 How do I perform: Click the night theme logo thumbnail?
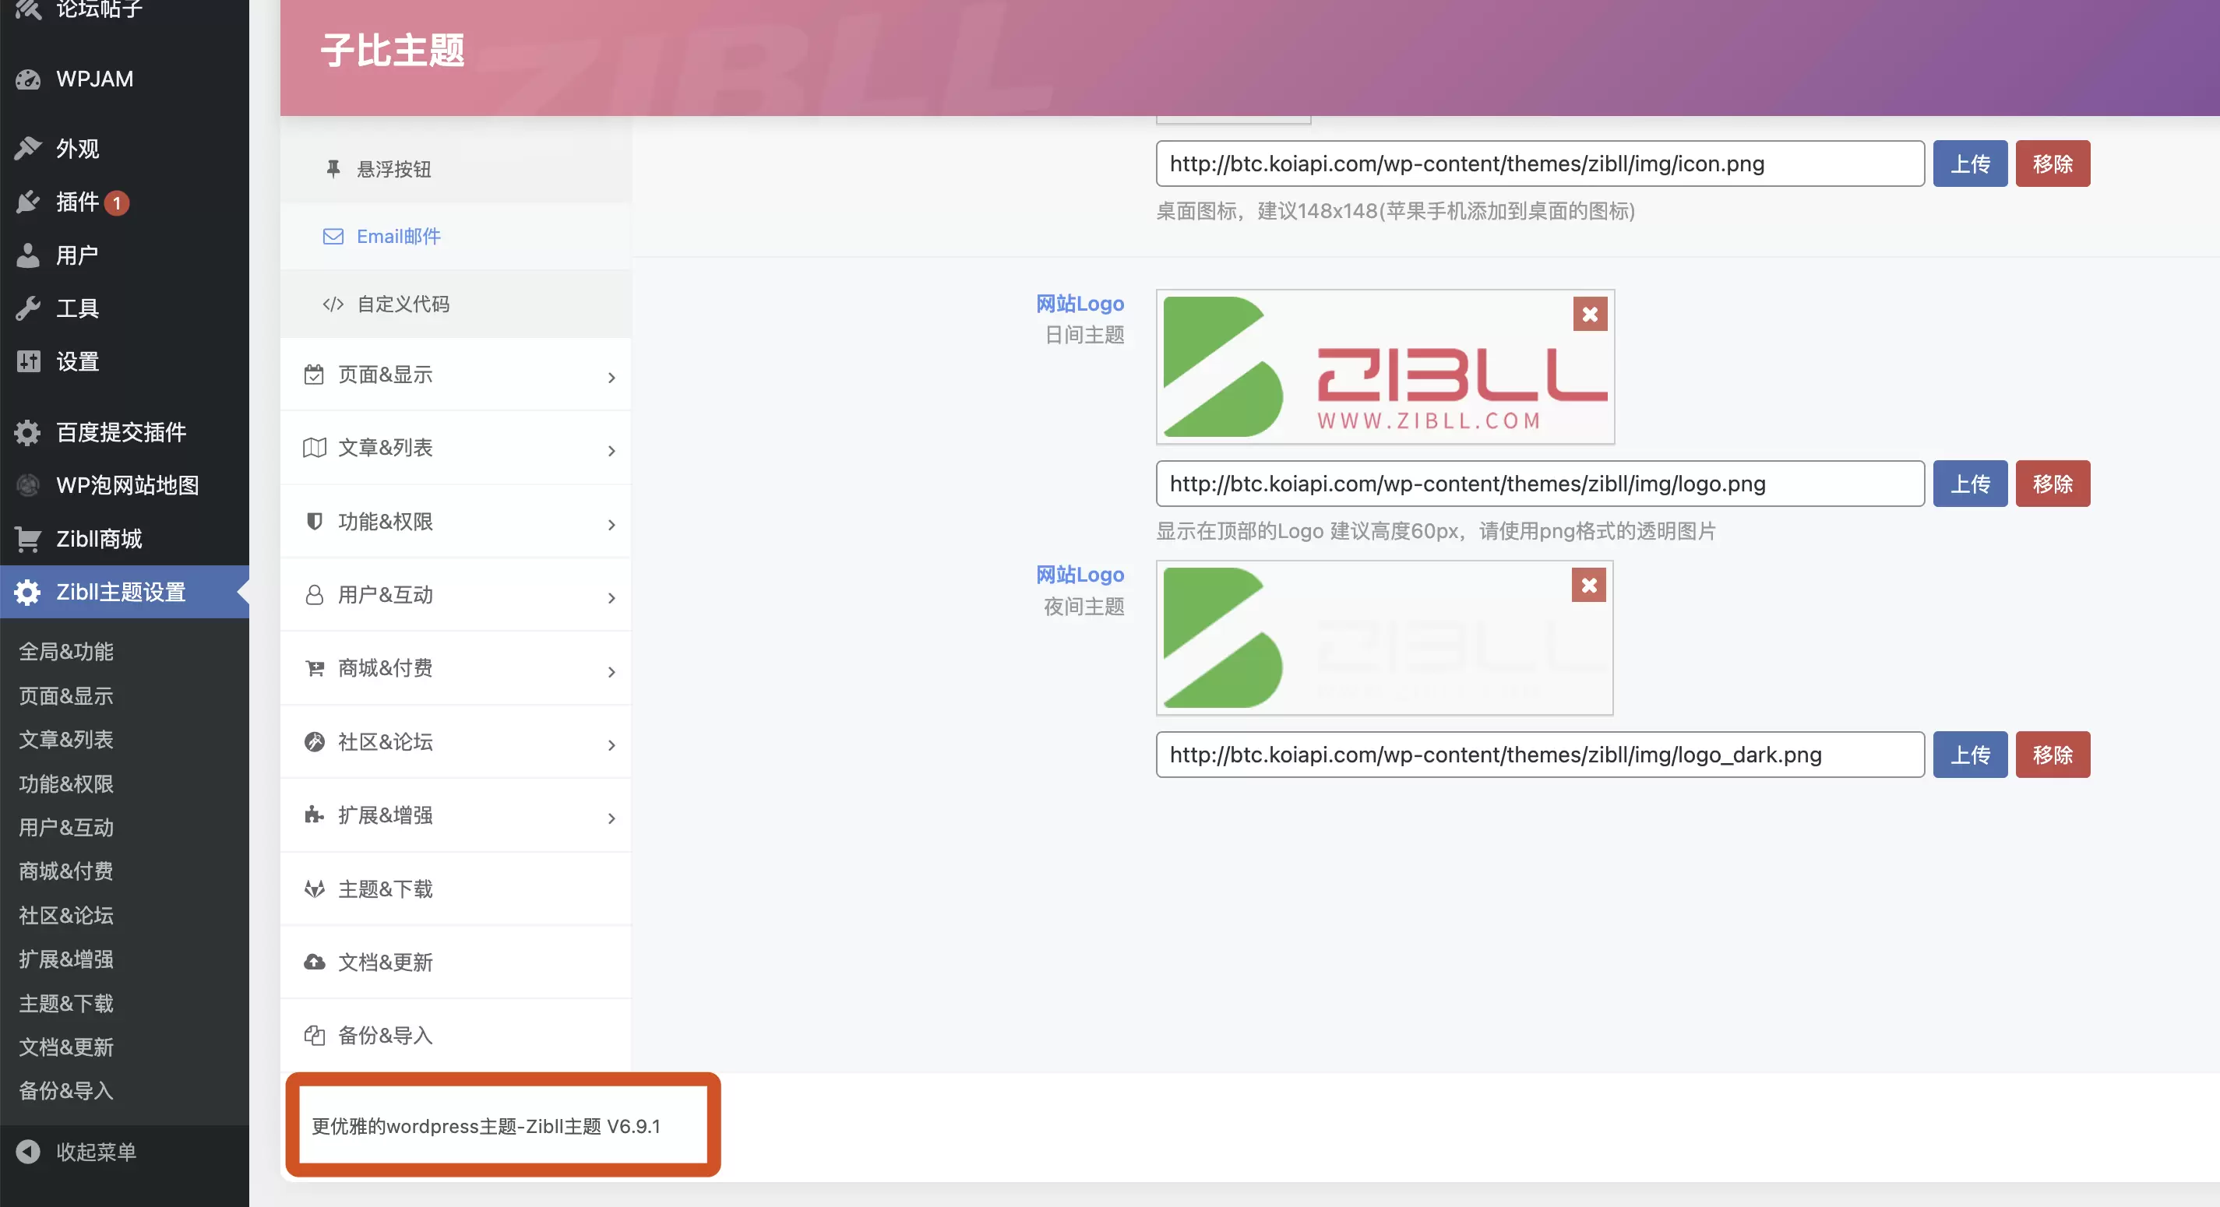1384,639
